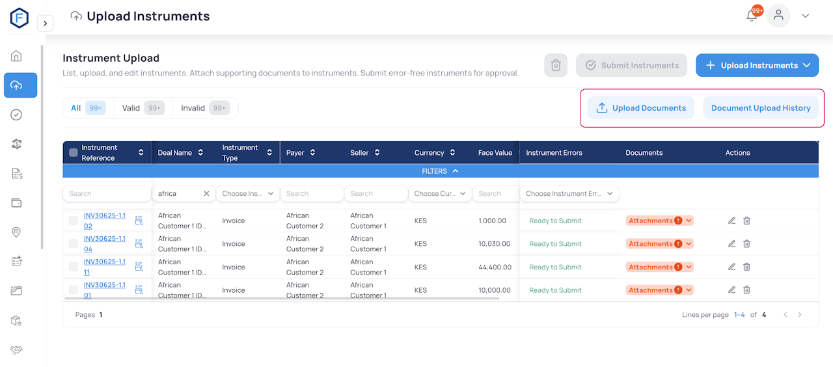Screen dimensions: 833x367
Task: Select the checkbox for INV30625-1.101 row
Action: (74, 290)
